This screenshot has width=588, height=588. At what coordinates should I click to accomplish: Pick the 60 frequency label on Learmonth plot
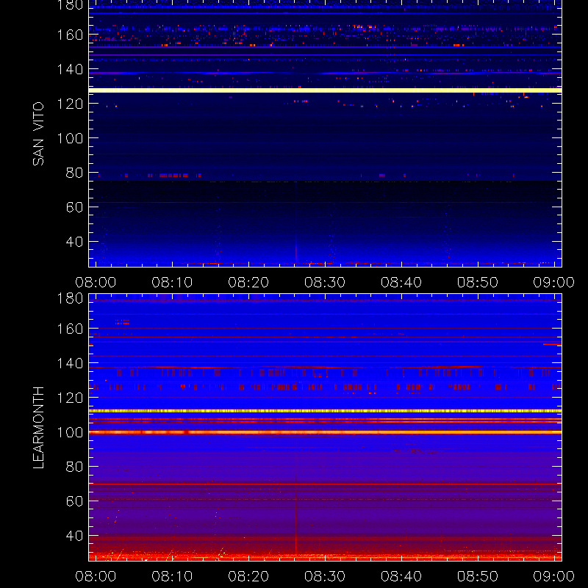pyautogui.click(x=75, y=501)
